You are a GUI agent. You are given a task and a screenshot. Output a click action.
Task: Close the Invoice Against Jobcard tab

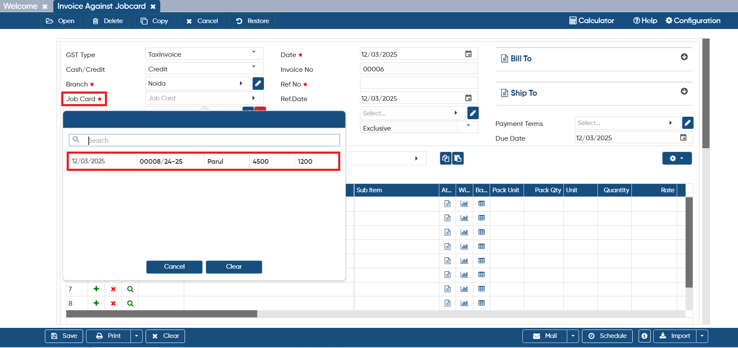(x=153, y=7)
